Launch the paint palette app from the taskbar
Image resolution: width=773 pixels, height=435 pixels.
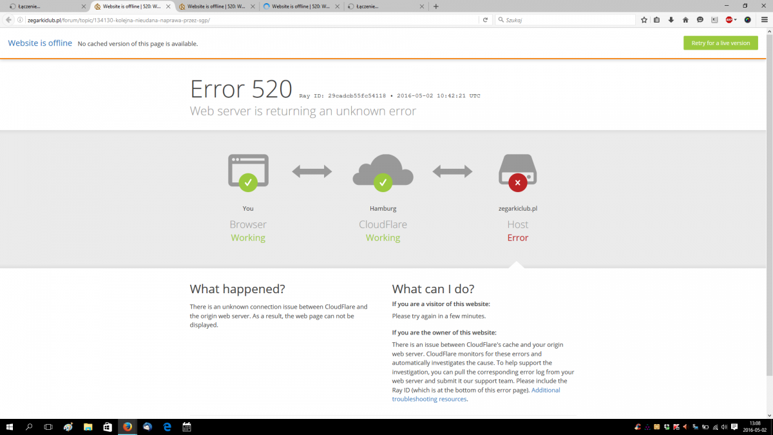pos(68,427)
